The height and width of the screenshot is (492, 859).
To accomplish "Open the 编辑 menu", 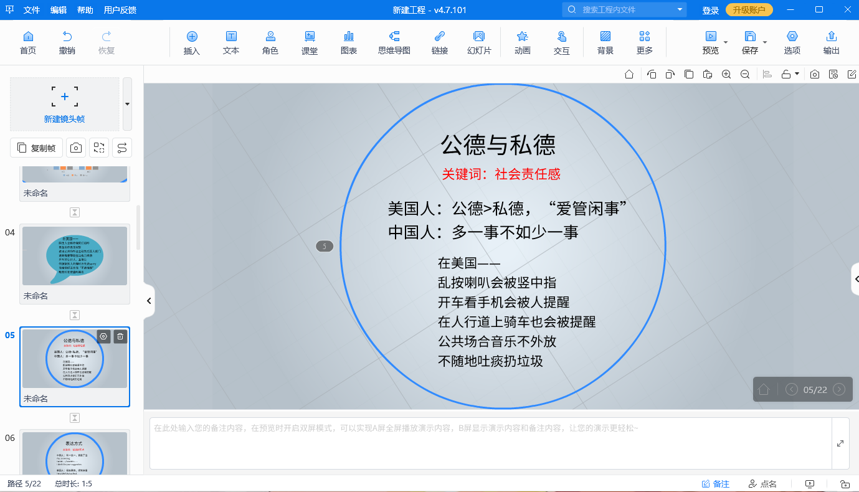I will click(59, 10).
